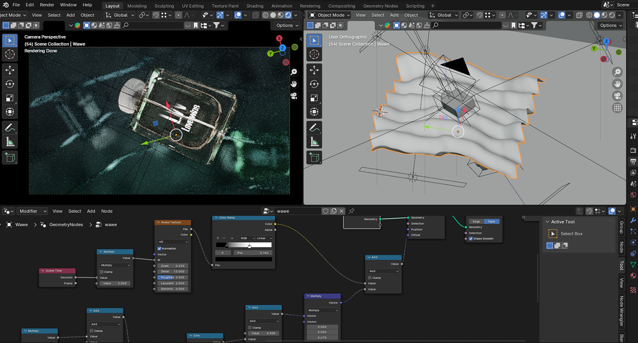Toggle the Normalize checkbox in Noise Texture

pyautogui.click(x=159, y=249)
